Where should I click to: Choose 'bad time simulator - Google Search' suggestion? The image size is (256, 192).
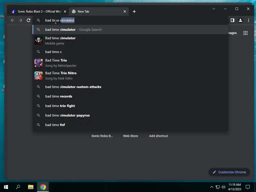tap(130, 29)
